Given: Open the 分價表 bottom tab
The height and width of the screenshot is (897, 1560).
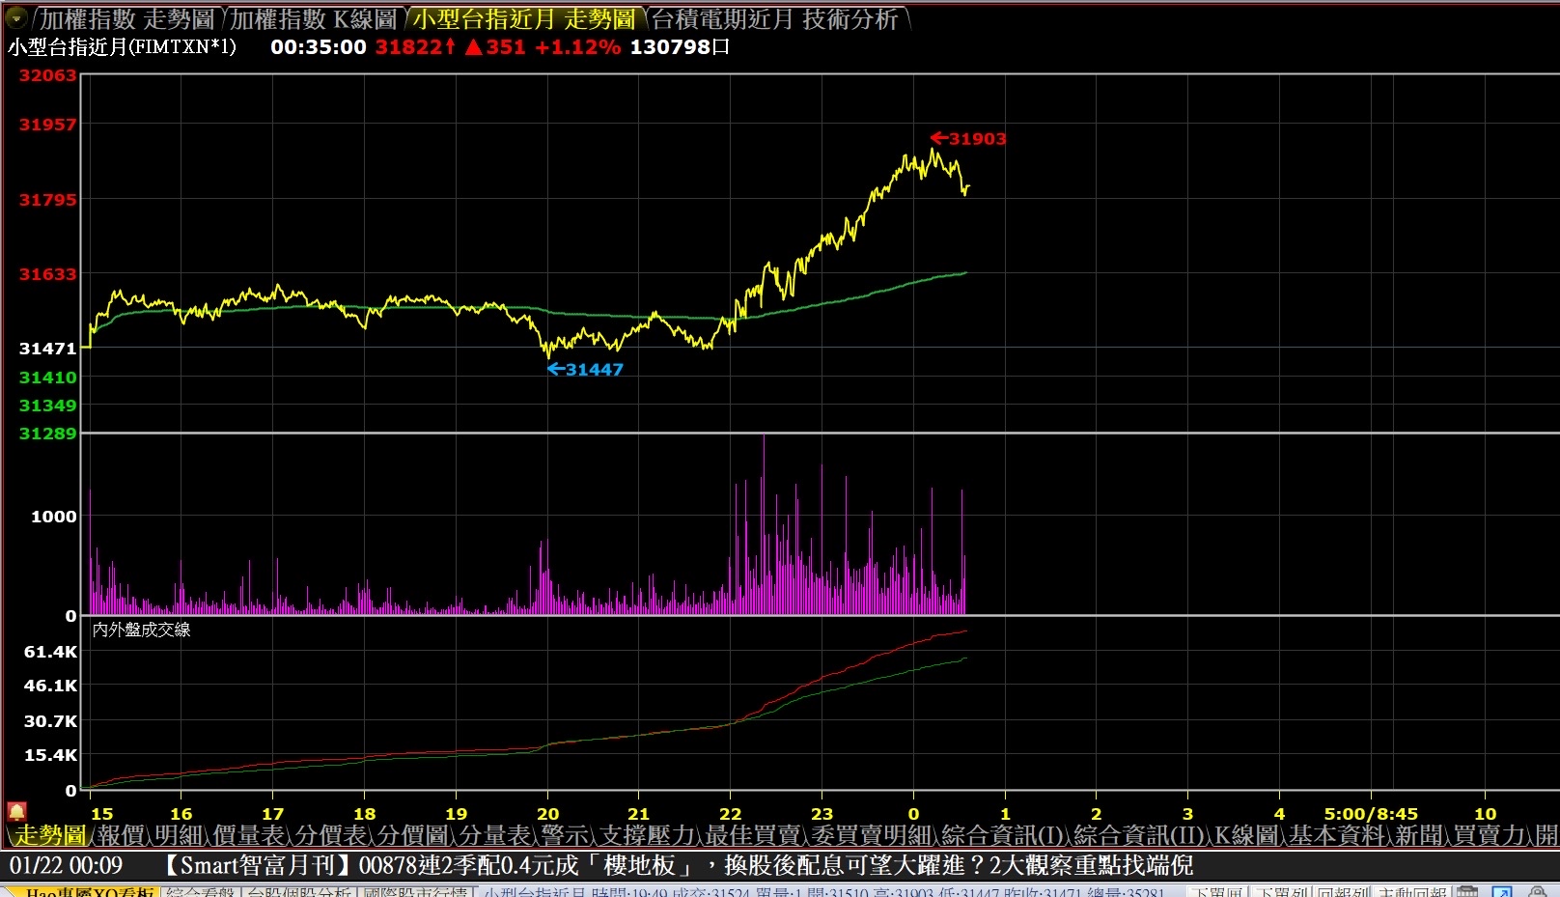Looking at the screenshot, I should pos(331,835).
